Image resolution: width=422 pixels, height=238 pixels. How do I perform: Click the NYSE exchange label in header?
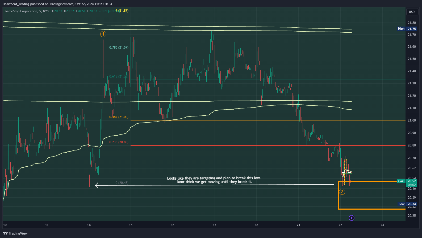pyautogui.click(x=47, y=11)
